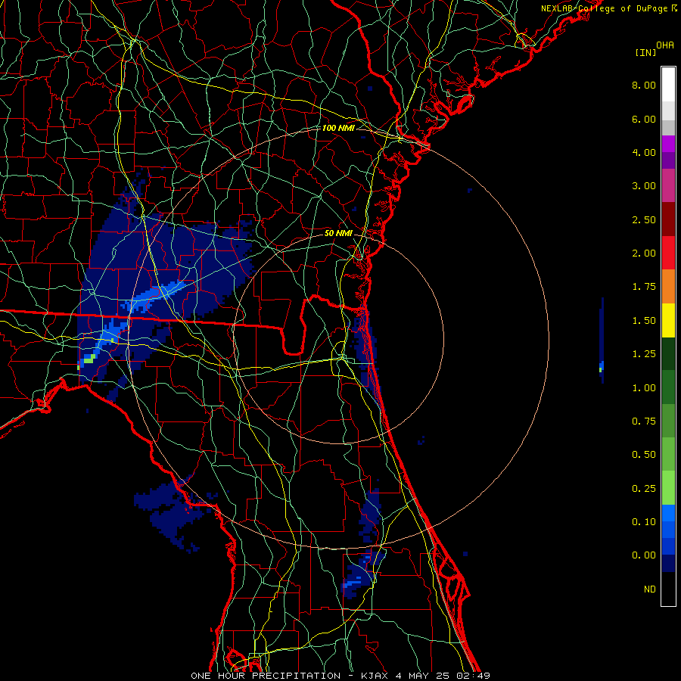Select the 1.75 legend value

tap(644, 287)
